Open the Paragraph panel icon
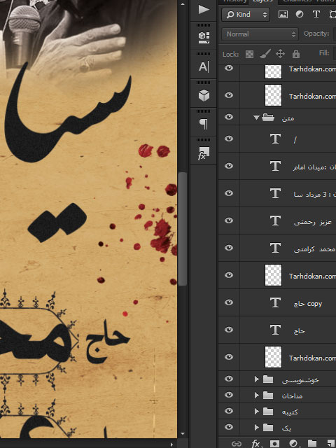Image resolution: width=336 pixels, height=448 pixels. 204,124
